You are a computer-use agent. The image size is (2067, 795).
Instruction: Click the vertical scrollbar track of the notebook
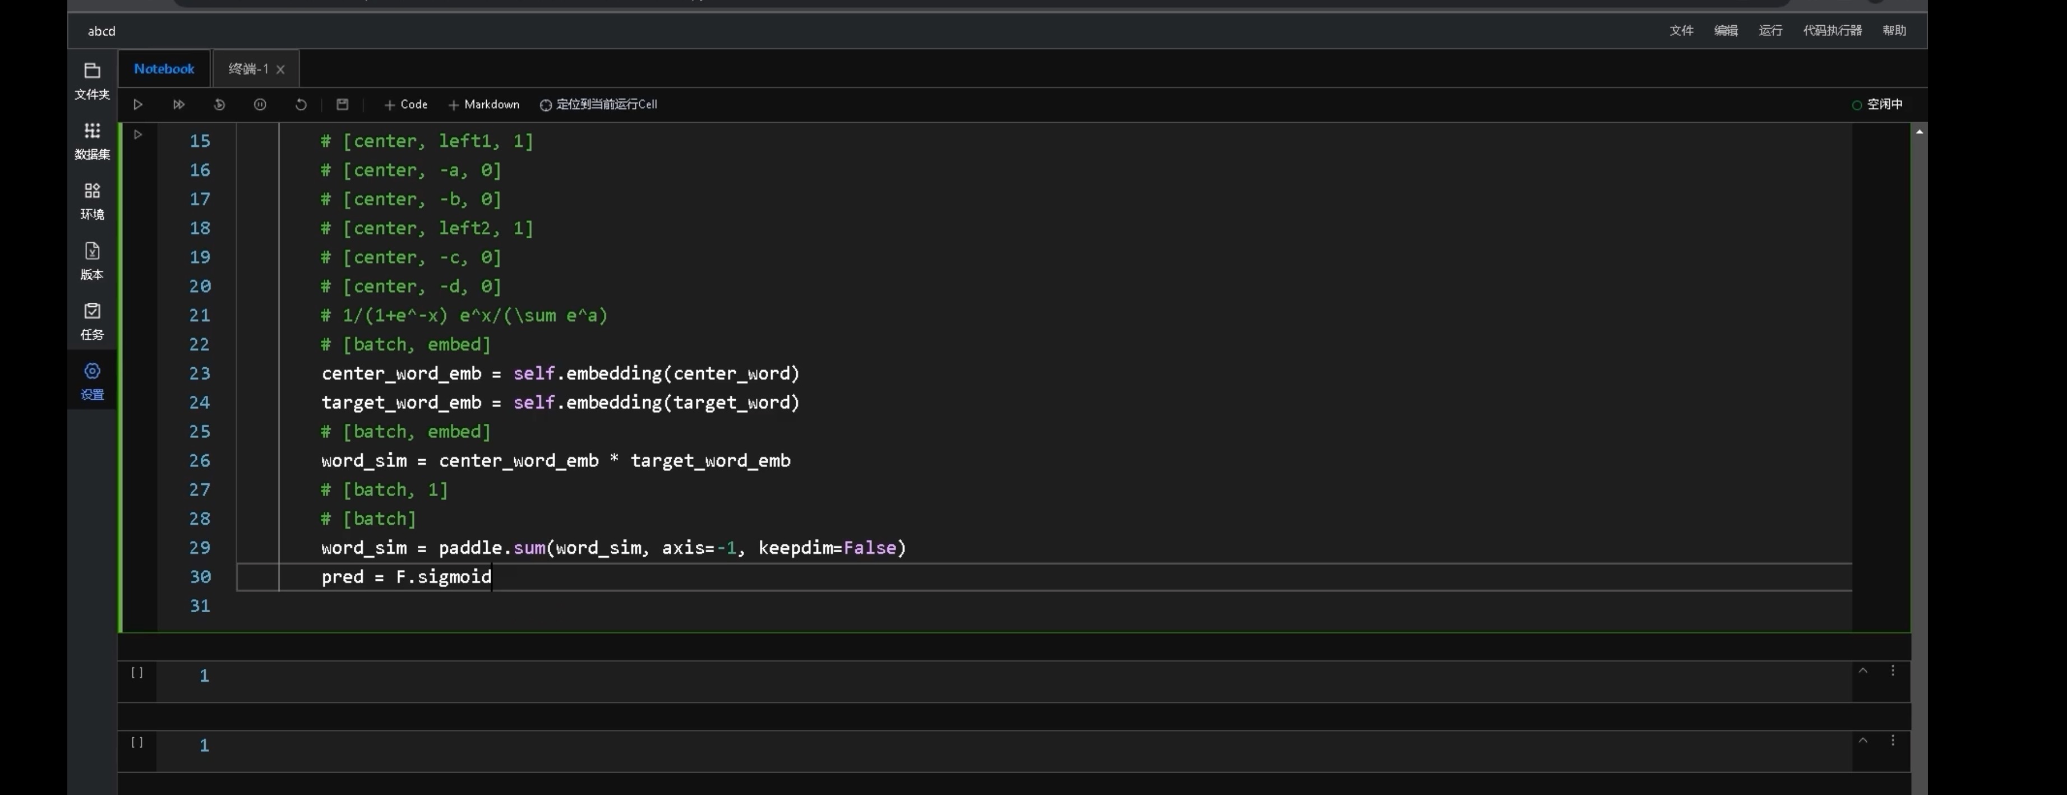click(1918, 465)
